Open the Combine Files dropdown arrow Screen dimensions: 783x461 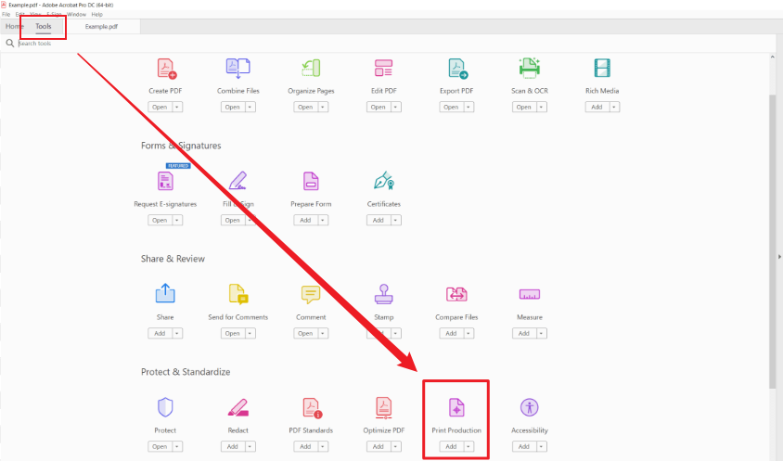click(250, 107)
